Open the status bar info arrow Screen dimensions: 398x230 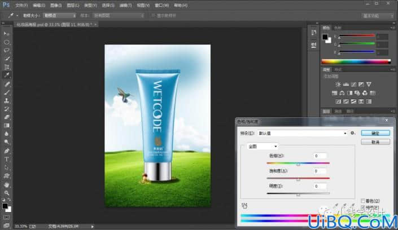click(93, 227)
